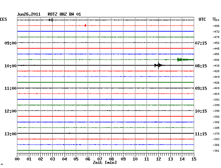Click the DC offset value -404
Screen dimensions: 221x168
[x=216, y=94]
